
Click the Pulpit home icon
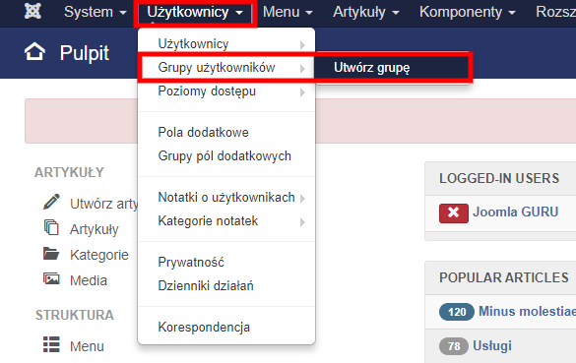coord(34,52)
